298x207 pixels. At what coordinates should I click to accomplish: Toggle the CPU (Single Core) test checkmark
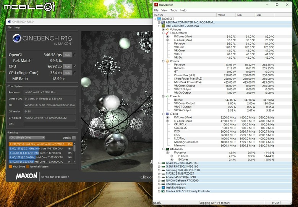click(x=74, y=72)
